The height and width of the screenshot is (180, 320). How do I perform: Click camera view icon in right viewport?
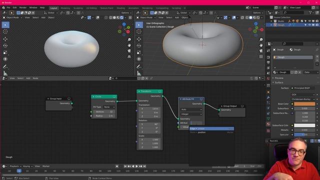tap(261, 51)
